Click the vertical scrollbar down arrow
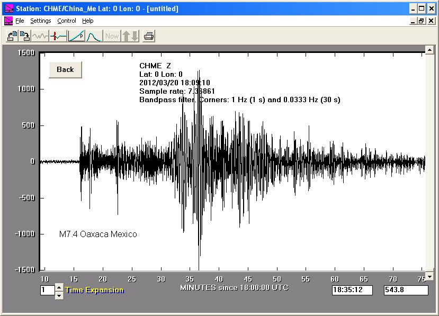Viewport: 439px width, 316px height. click(x=429, y=276)
